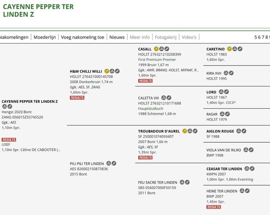
Task: Open the pedigree icon for CALETTA VIII
Action: tap(164, 98)
